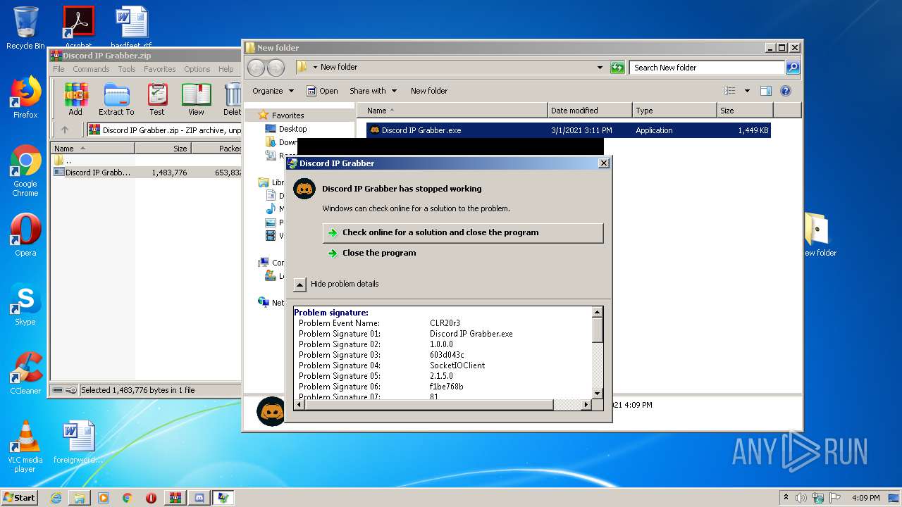The image size is (902, 507).
Task: Open foreignword document on desktop
Action: point(78,442)
